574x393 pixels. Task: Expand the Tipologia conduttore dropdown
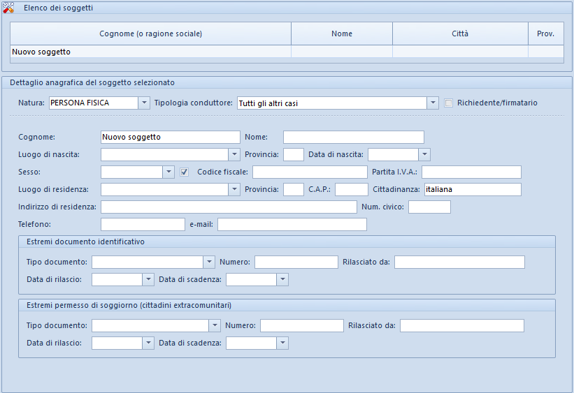(433, 103)
